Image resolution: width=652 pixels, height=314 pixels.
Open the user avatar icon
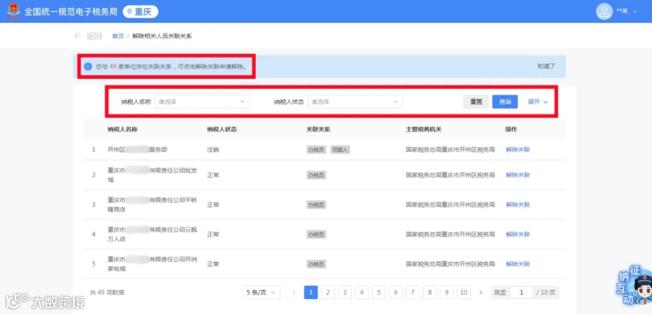click(x=604, y=11)
